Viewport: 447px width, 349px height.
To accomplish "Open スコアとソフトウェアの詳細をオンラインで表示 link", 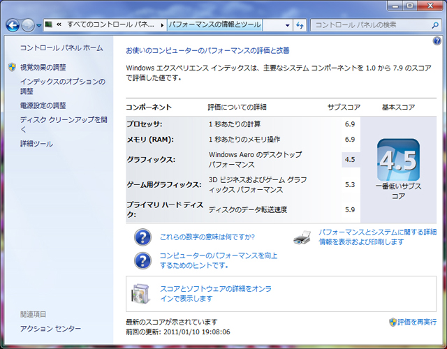I will 216,293.
